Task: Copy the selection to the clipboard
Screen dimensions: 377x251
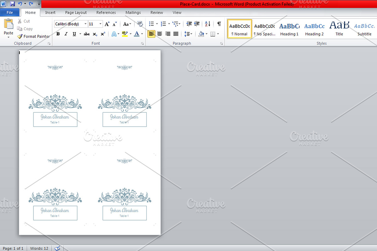Action: click(25, 29)
